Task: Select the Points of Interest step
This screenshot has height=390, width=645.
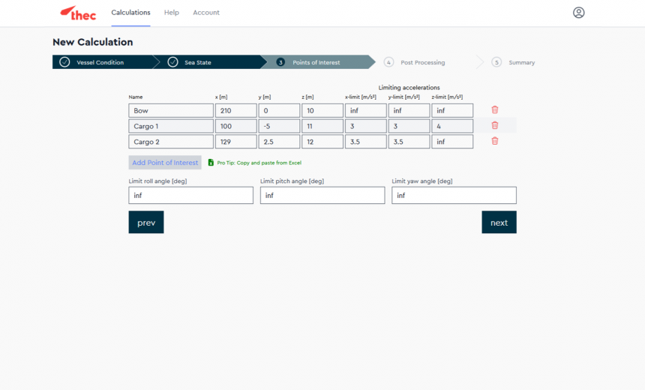Action: (x=316, y=62)
